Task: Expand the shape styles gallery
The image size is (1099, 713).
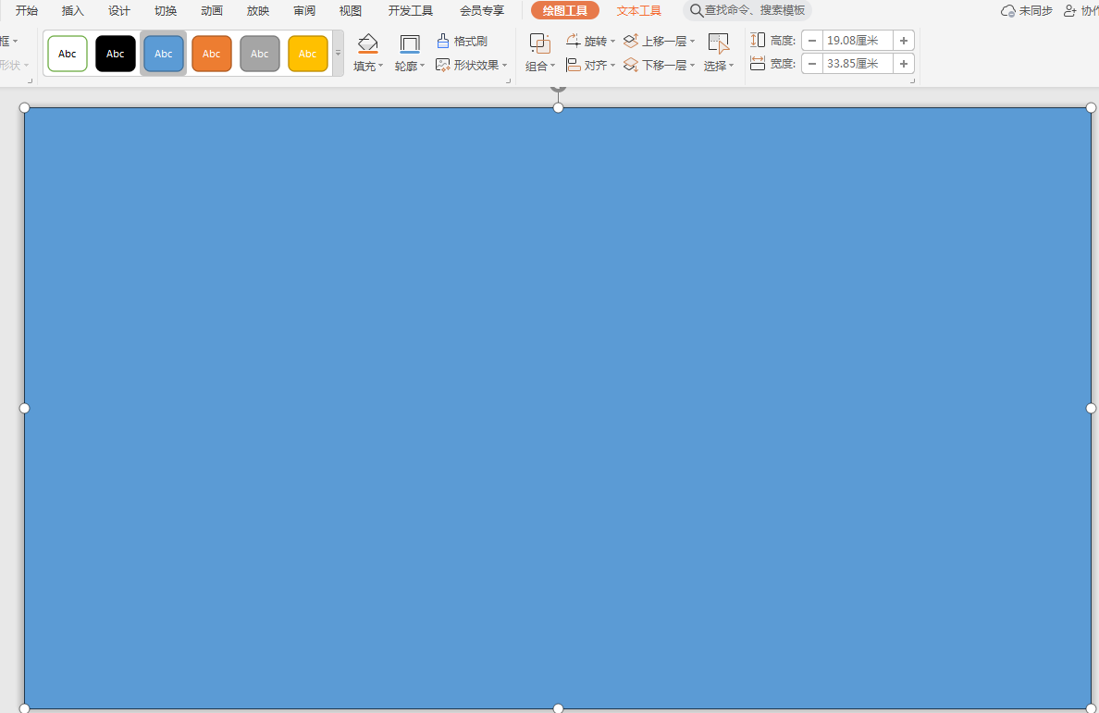Action: pyautogui.click(x=338, y=54)
